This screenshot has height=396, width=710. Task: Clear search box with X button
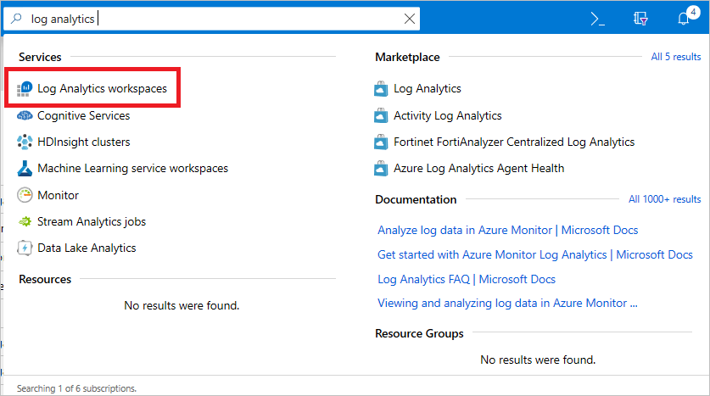click(x=410, y=19)
